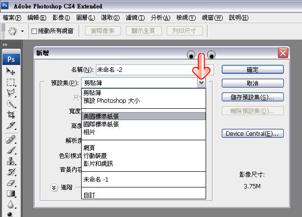Open the Hand tool preset picker arrow
Viewport: 302px width, 217px height.
[22, 31]
